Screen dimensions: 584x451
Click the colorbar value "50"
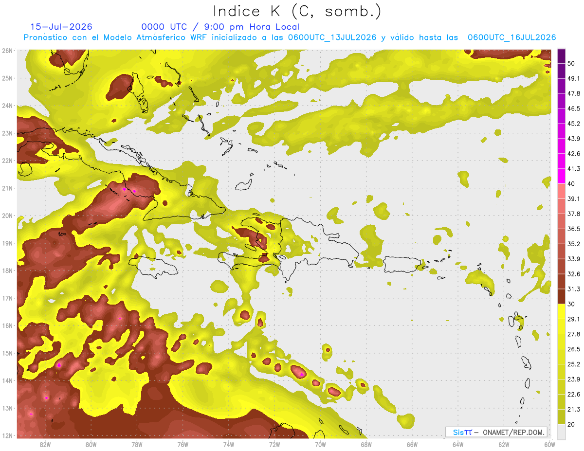tap(571, 64)
